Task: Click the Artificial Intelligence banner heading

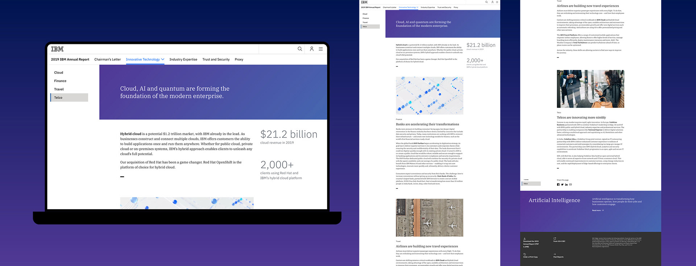Action: (554, 200)
